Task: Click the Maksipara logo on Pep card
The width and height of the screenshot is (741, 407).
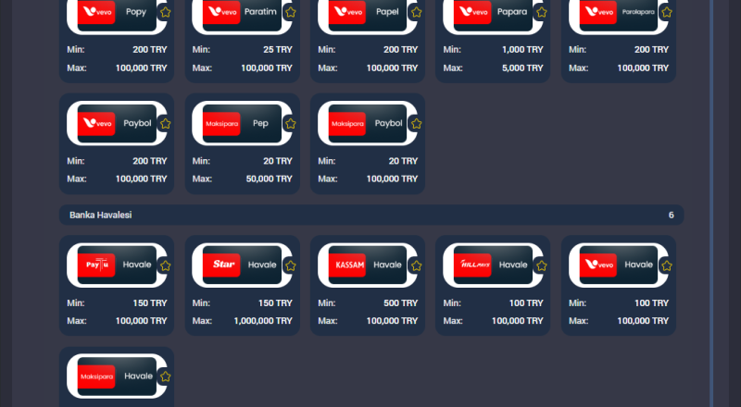Action: (x=221, y=123)
